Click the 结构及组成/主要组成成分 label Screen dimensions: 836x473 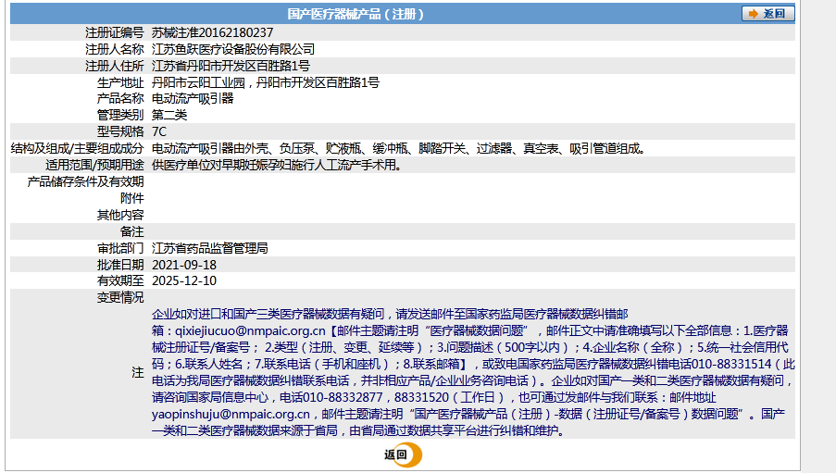(x=78, y=149)
